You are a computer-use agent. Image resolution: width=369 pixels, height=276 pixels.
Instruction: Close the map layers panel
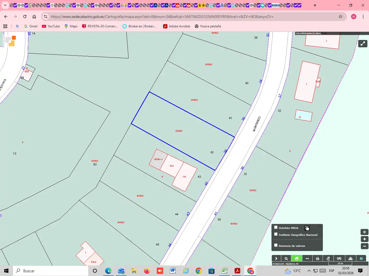click(320, 226)
